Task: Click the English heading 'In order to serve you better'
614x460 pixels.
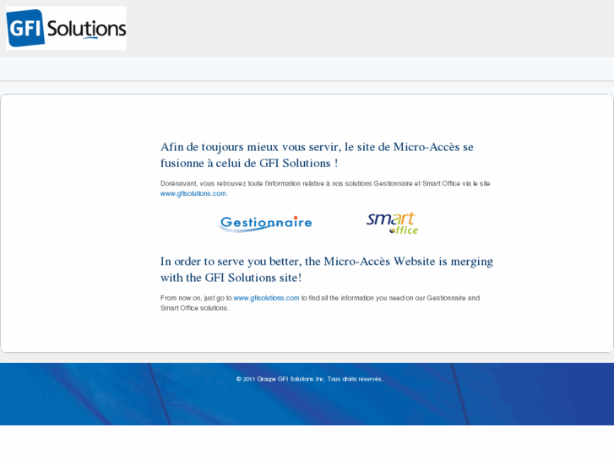Action: pyautogui.click(x=327, y=269)
